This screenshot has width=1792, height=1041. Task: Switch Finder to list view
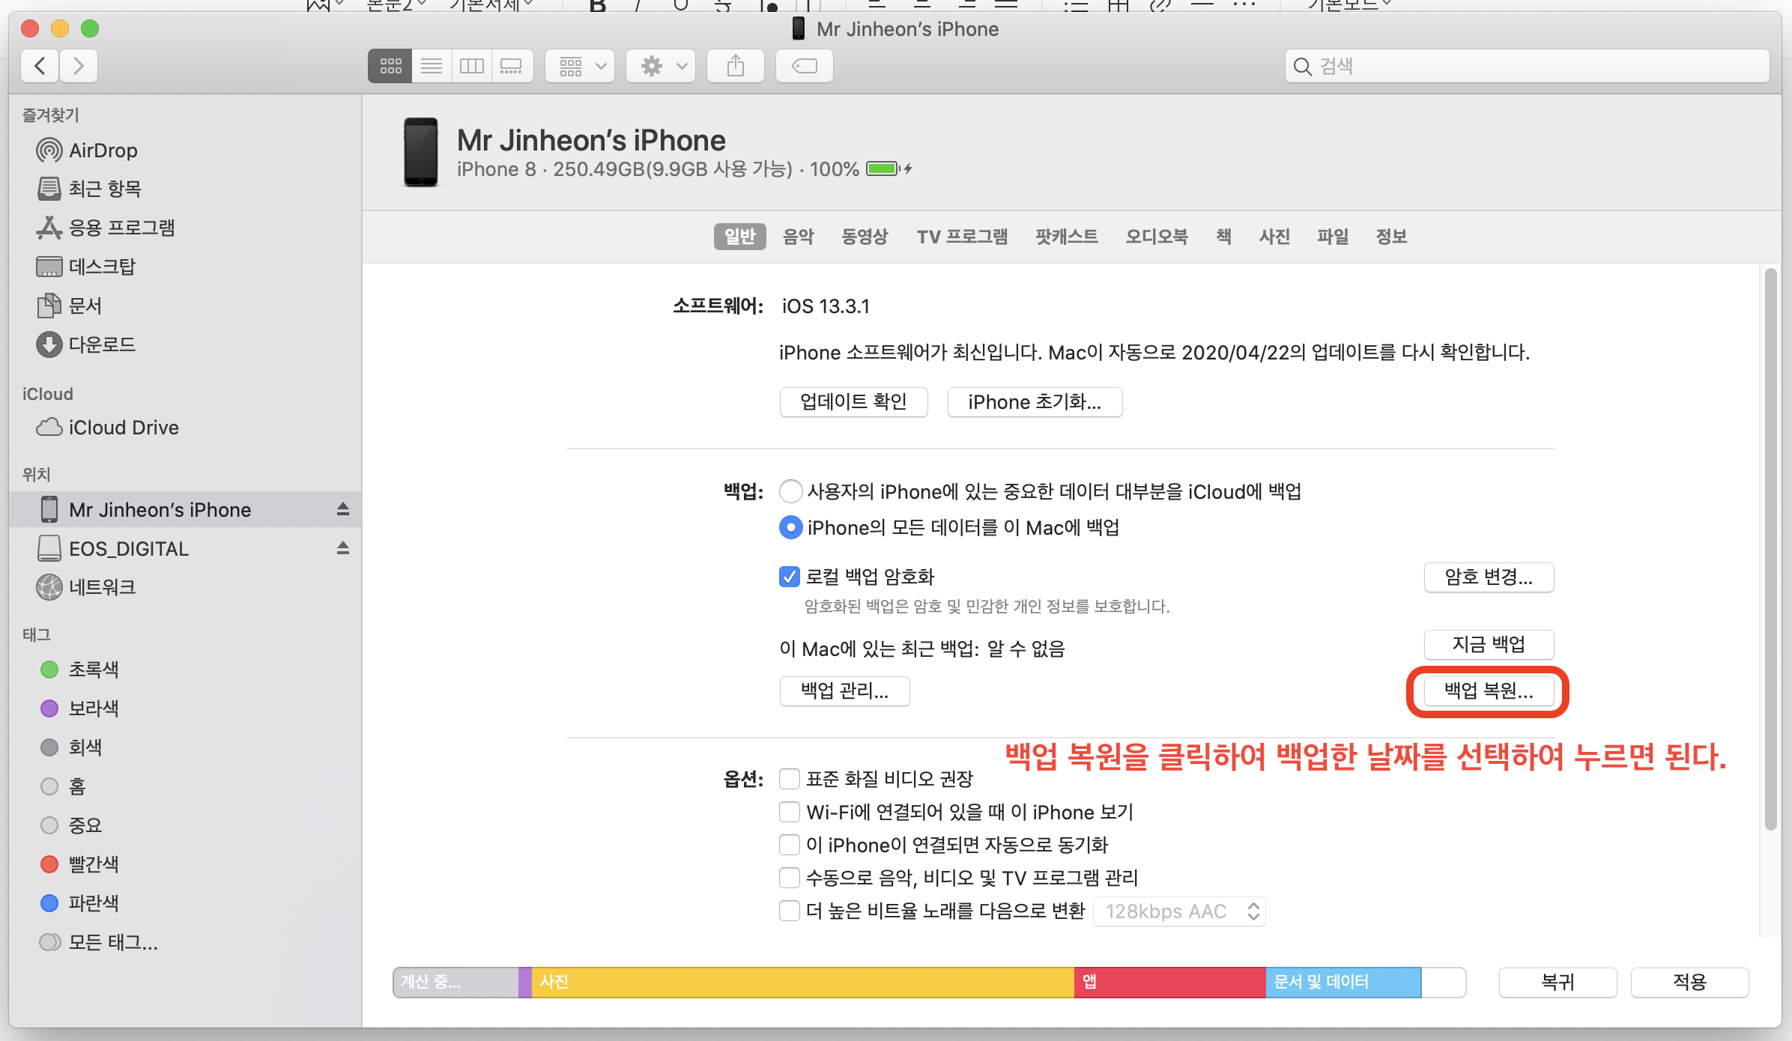coord(432,67)
